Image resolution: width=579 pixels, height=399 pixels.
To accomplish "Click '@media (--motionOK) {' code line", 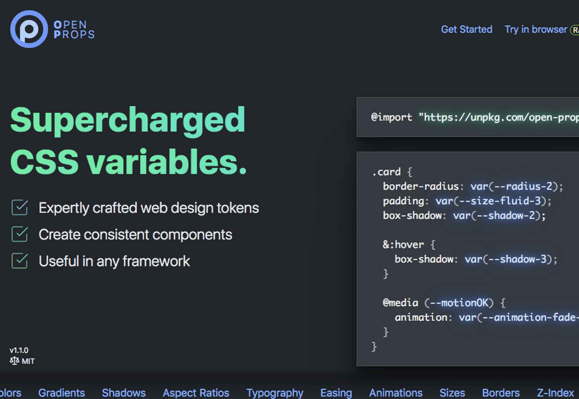I will 444,303.
